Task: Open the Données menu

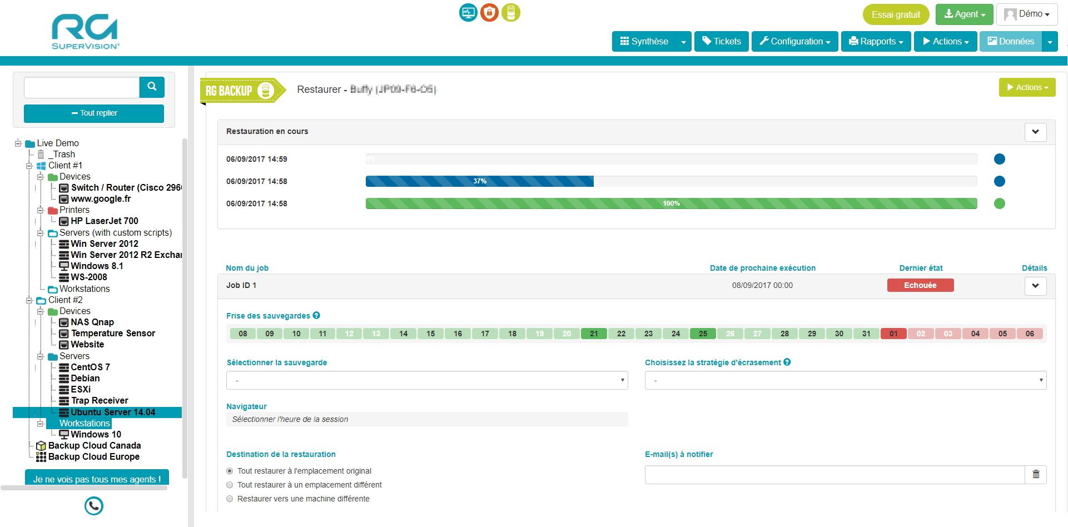Action: pyautogui.click(x=1011, y=42)
